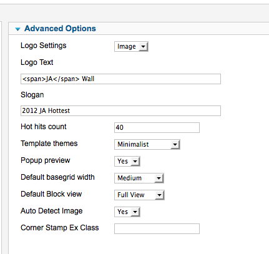Click the Full View dropdown arrow

point(159,195)
